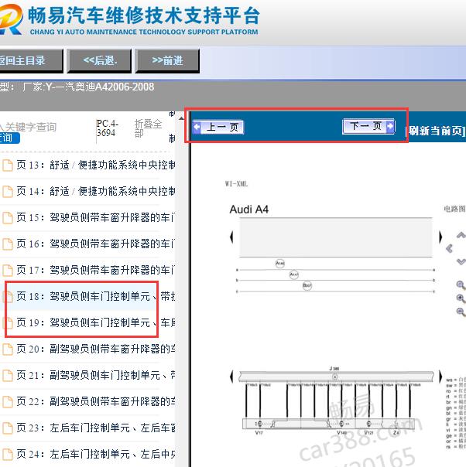Click the <<后退 back button
The height and width of the screenshot is (467, 466).
[x=99, y=61]
